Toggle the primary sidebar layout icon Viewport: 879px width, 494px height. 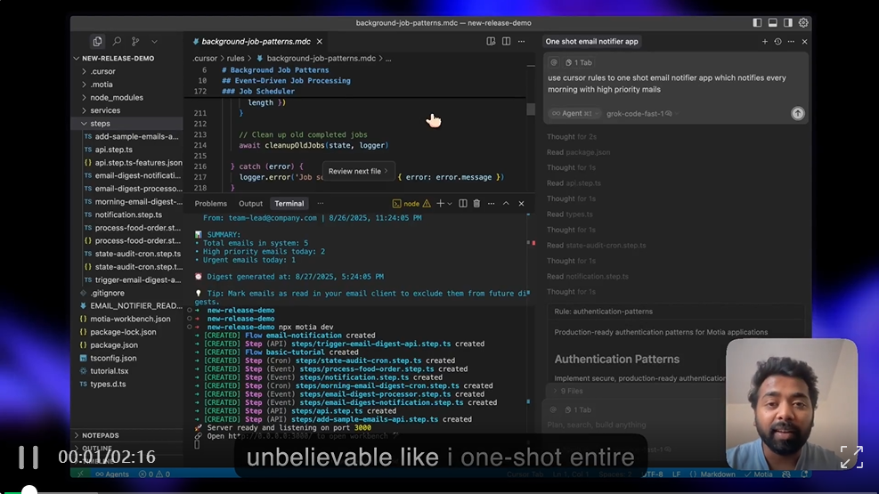757,23
